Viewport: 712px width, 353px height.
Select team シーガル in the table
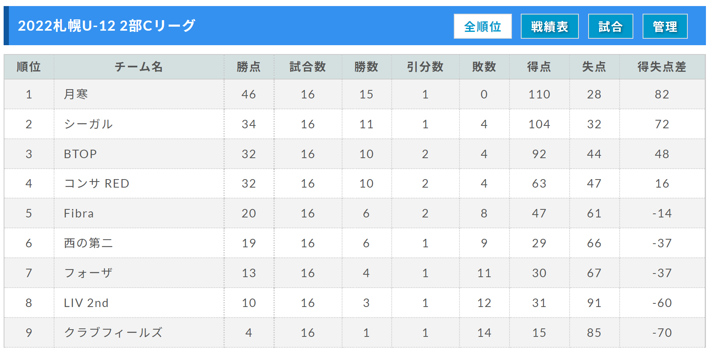(x=88, y=124)
